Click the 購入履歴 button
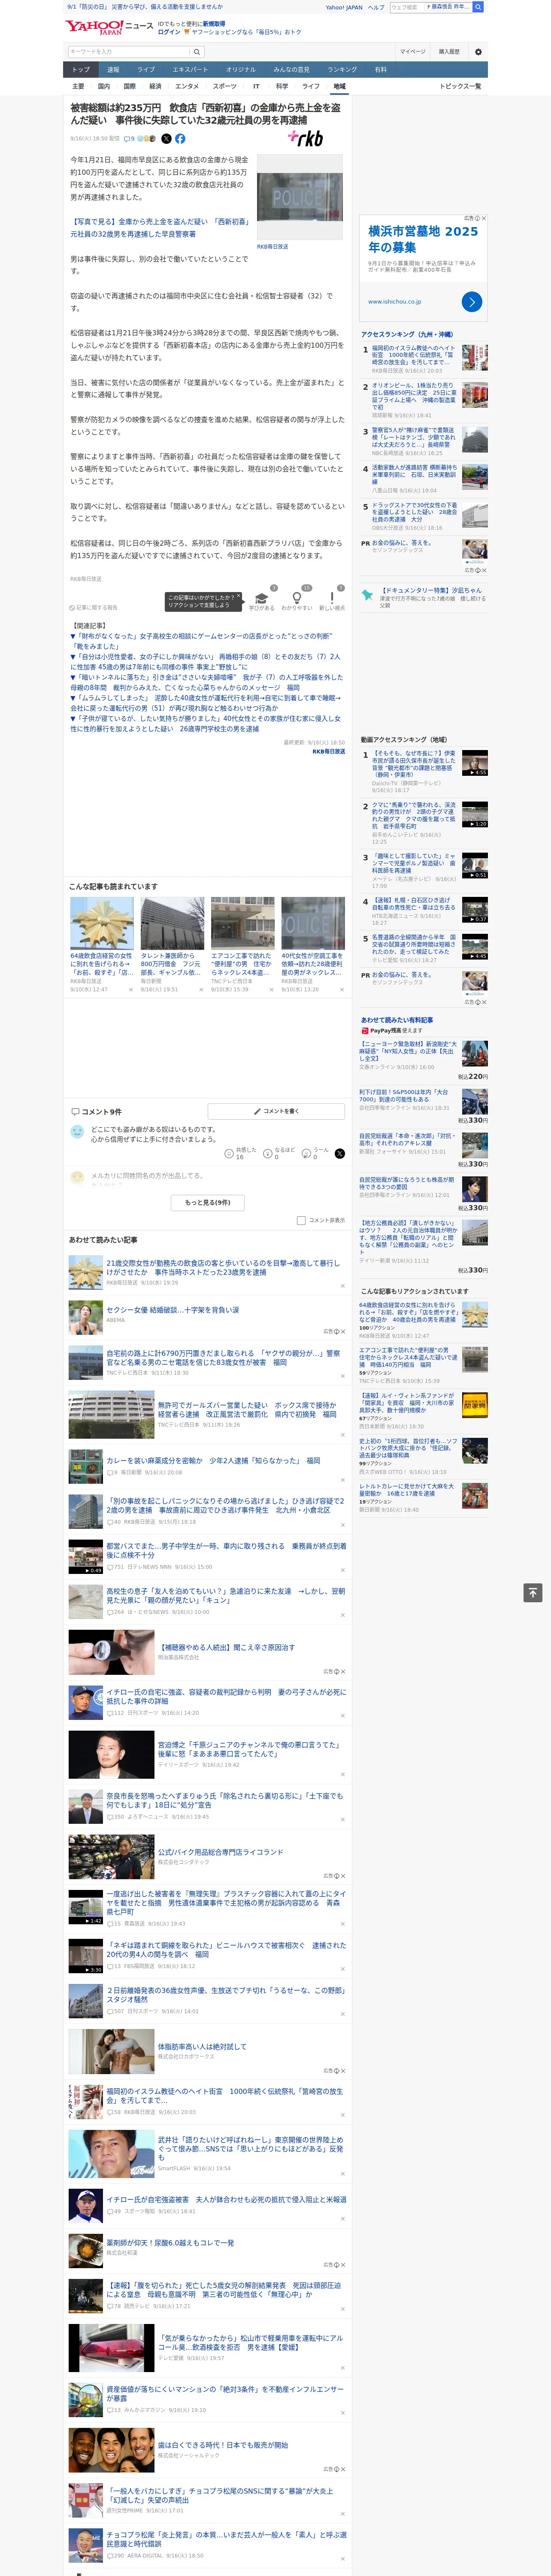 449,52
